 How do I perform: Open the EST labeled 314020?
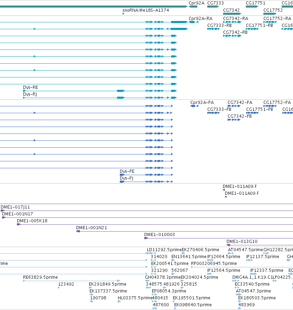(159, 257)
